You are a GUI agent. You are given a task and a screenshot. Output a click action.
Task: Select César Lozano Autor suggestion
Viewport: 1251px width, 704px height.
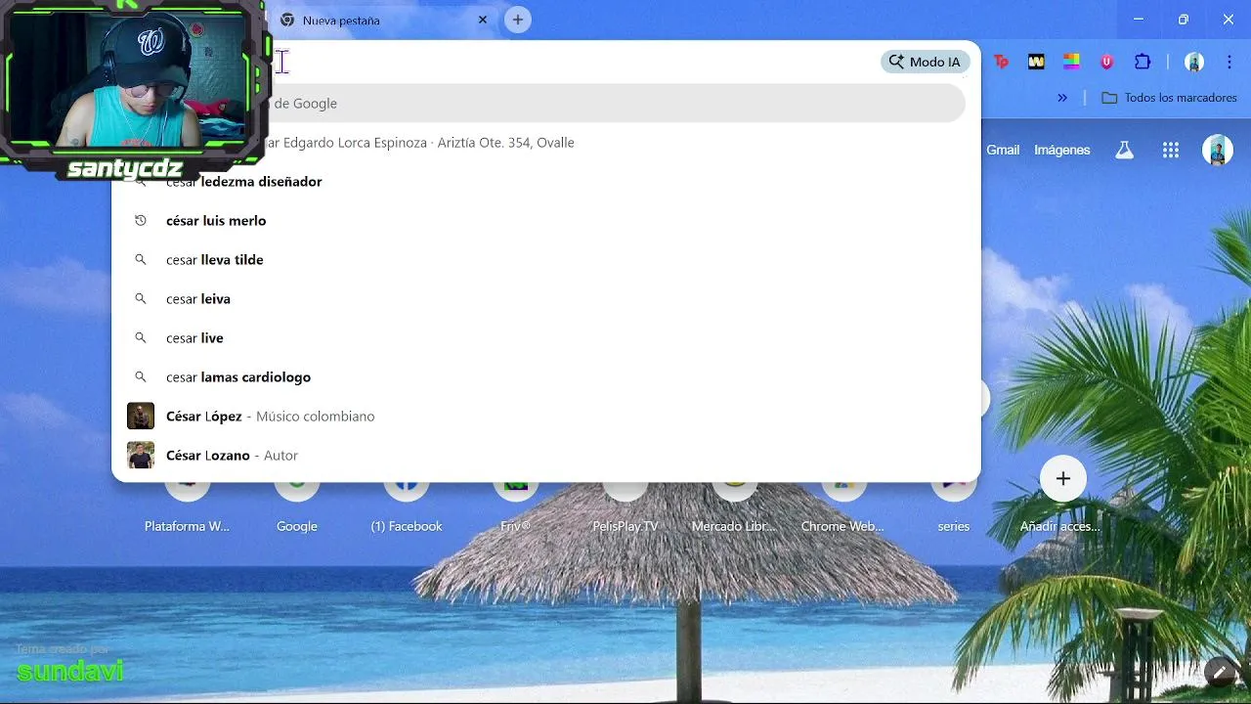(546, 456)
